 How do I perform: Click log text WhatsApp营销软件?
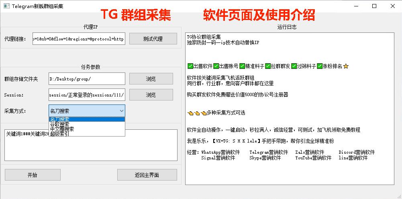pos(220,153)
